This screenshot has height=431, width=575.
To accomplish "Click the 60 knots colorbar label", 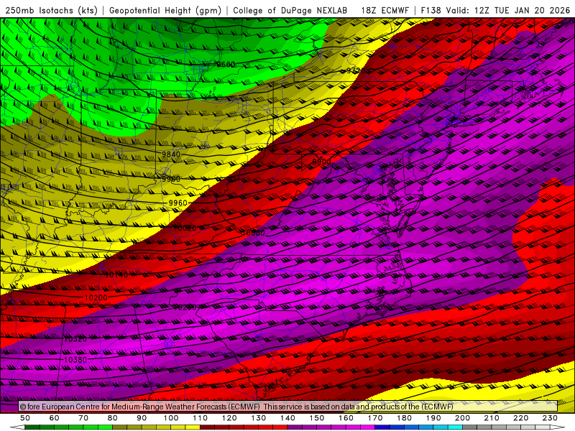I will (x=55, y=418).
